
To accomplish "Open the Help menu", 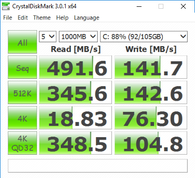I will 62,18.
